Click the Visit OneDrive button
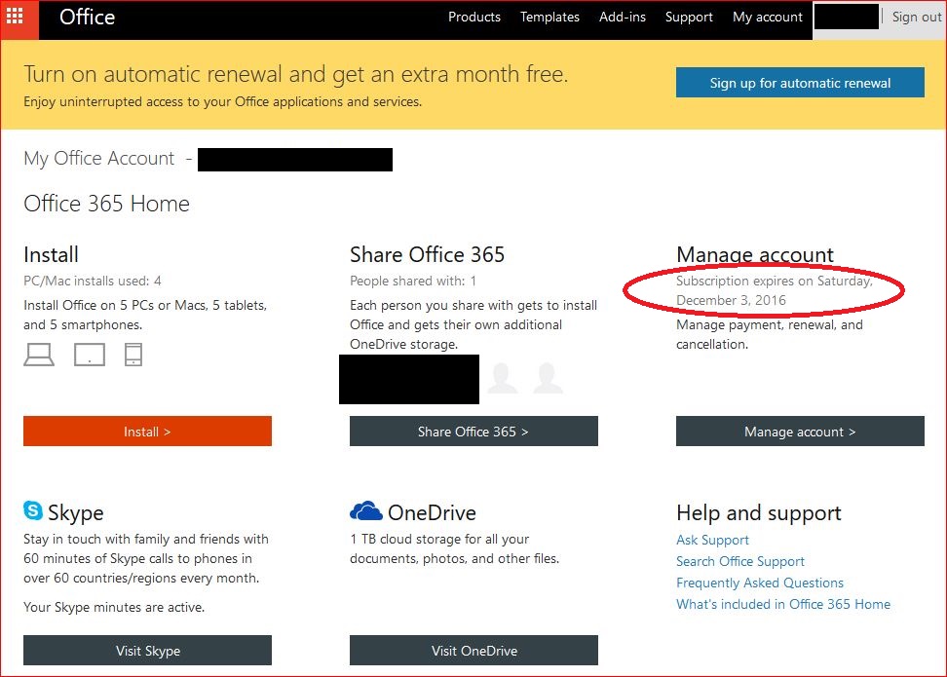This screenshot has width=947, height=677. point(473,651)
